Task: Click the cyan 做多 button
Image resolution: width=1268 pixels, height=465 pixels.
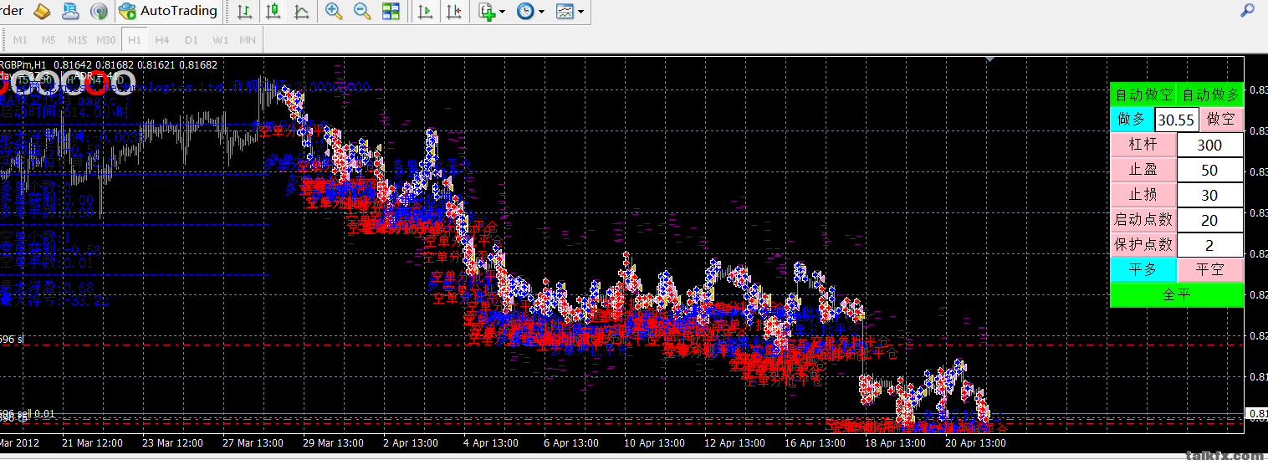Action: 1132,120
